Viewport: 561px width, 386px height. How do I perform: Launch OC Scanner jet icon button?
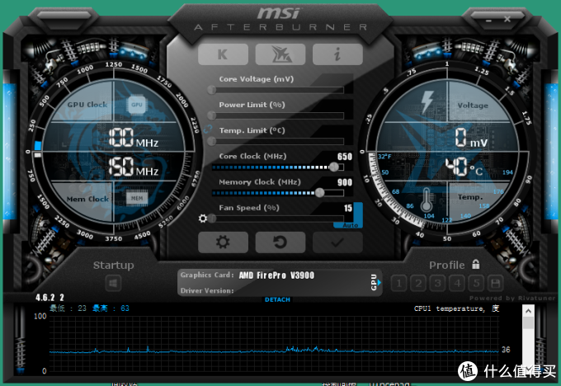coord(280,54)
